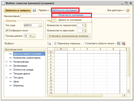Increase Количество по горизонтали with up arrow
The image size is (134, 101).
click(85, 24)
